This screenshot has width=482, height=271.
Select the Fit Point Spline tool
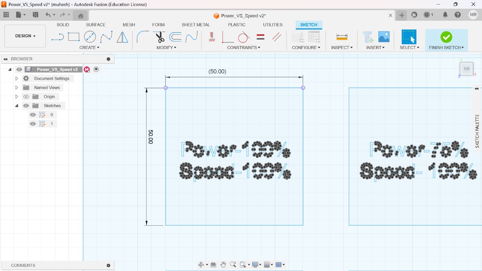(x=105, y=37)
